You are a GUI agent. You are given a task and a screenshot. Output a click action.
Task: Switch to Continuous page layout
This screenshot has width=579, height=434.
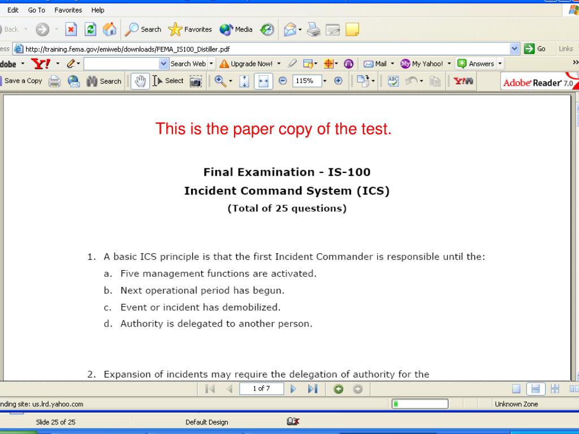pos(535,389)
